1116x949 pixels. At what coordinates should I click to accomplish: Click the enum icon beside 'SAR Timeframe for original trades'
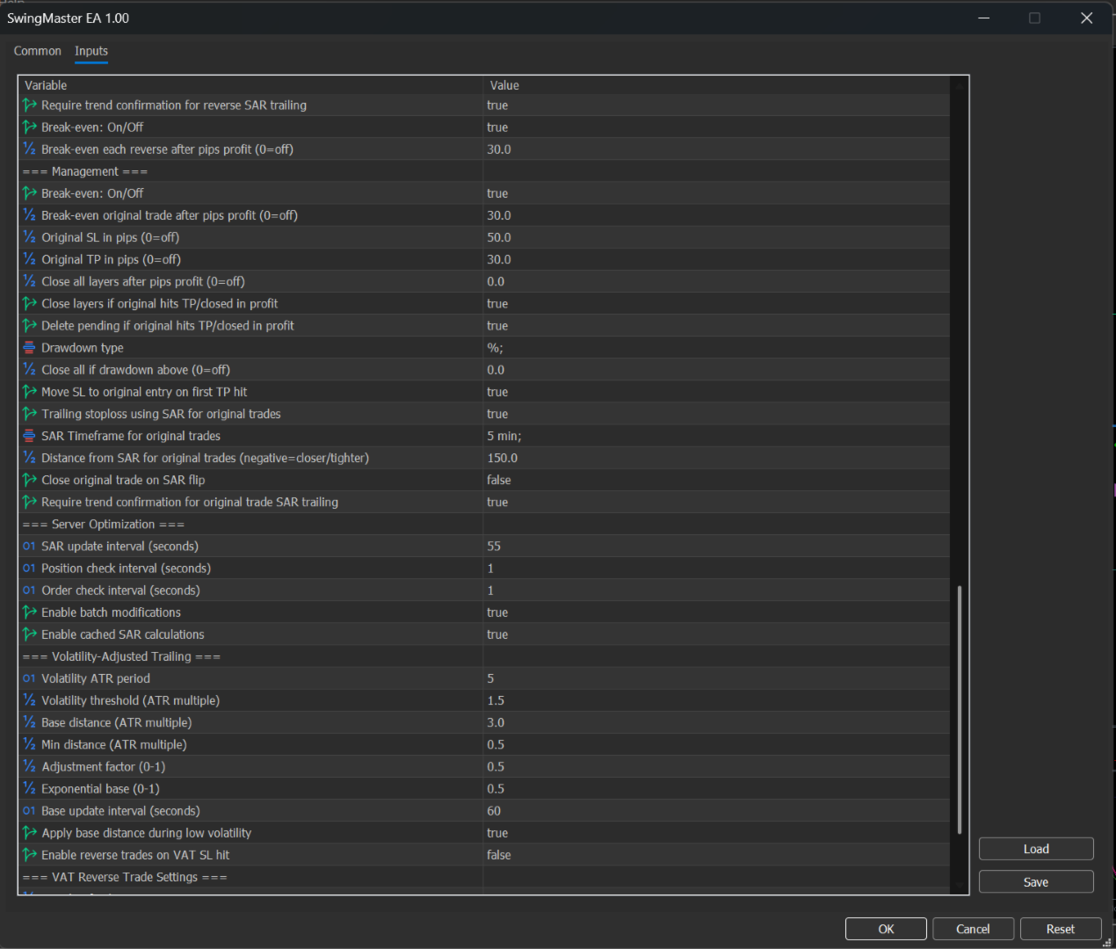(x=29, y=436)
